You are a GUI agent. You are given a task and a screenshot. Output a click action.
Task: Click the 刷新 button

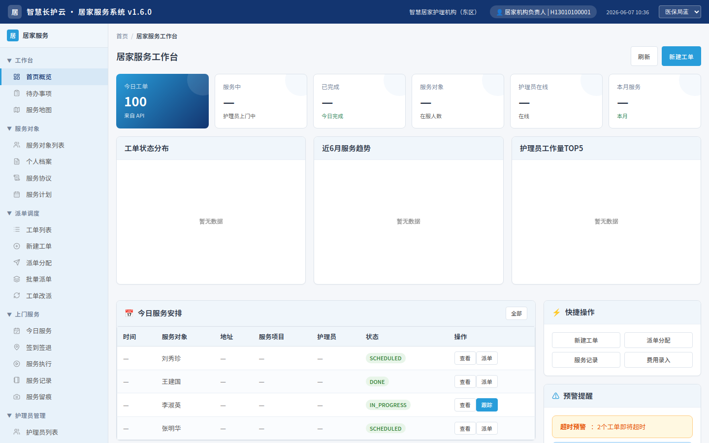[x=644, y=57]
